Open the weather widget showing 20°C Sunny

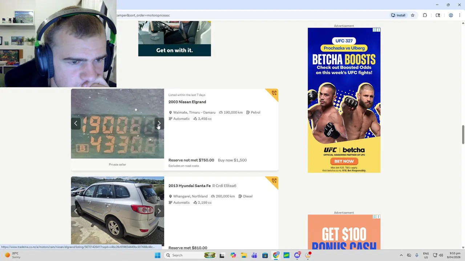(x=13, y=255)
